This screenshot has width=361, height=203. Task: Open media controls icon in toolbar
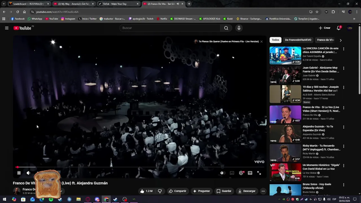tap(343, 12)
